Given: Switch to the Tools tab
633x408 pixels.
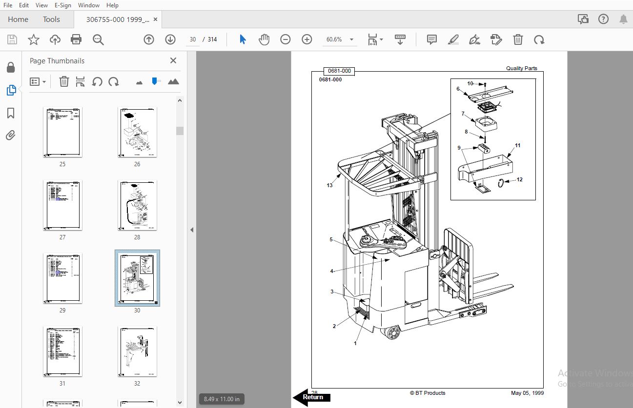Looking at the screenshot, I should click(51, 19).
